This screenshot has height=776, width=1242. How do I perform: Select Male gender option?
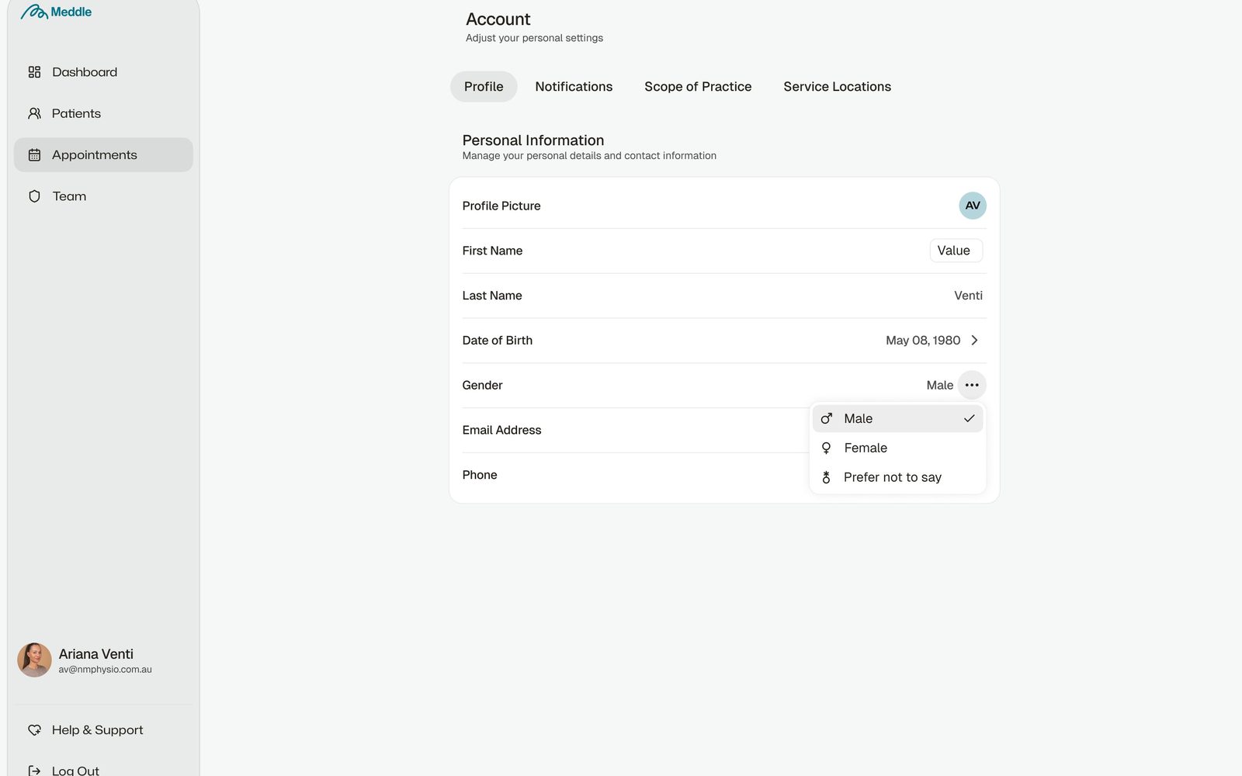(898, 418)
